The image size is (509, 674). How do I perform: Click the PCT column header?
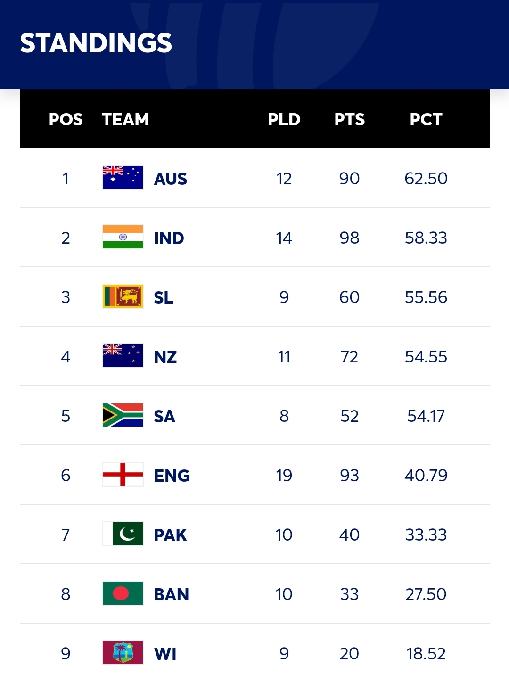pos(426,120)
